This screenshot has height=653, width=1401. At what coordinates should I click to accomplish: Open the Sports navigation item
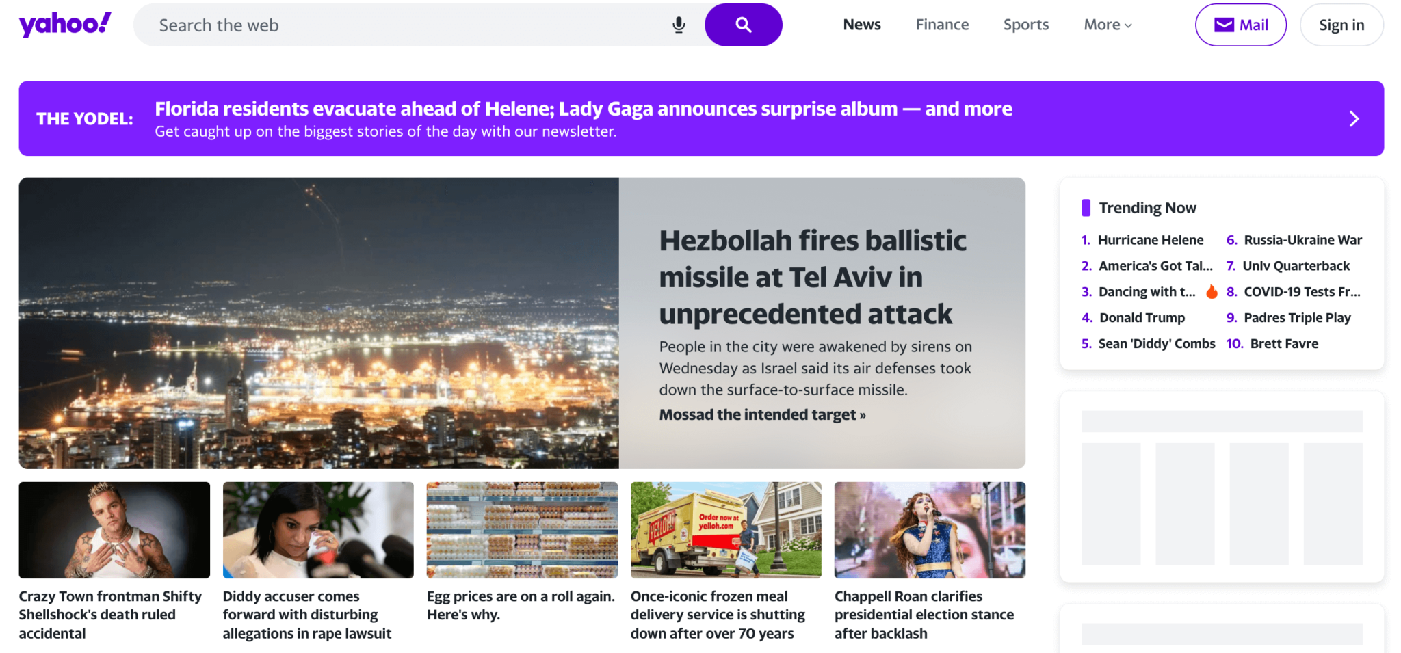click(1025, 25)
